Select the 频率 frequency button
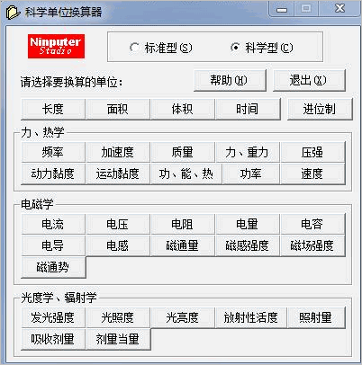 [53, 152]
